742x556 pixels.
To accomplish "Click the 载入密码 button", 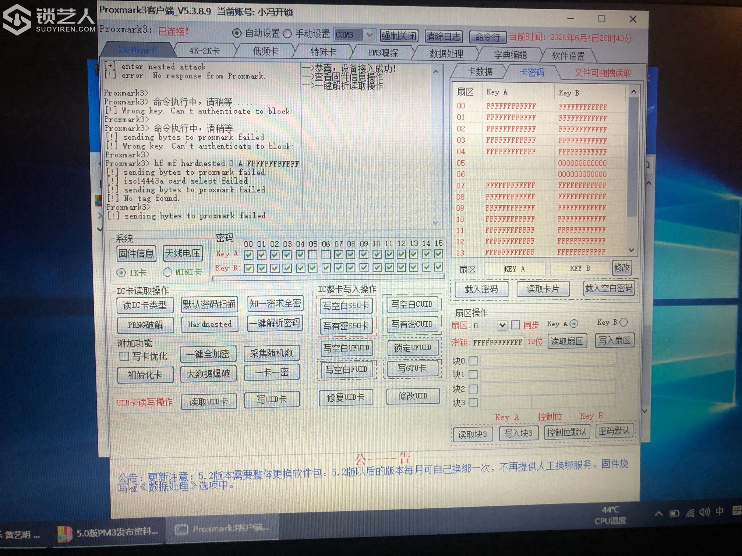I will 481,289.
